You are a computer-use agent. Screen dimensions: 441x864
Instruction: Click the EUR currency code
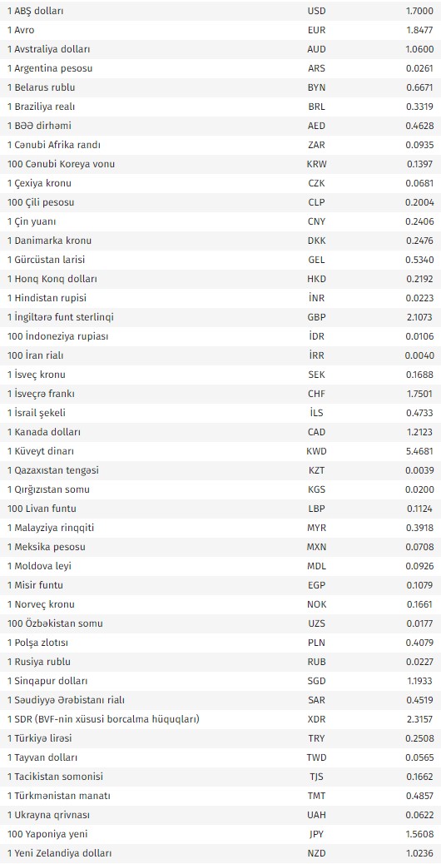[316, 30]
